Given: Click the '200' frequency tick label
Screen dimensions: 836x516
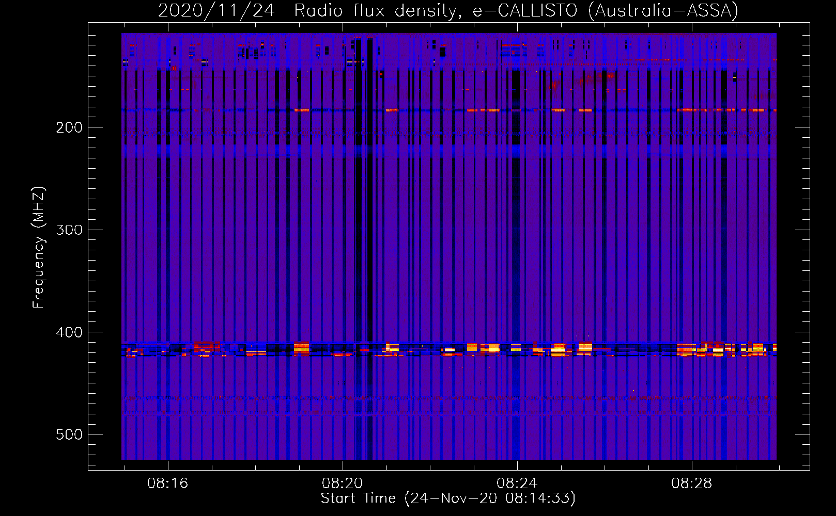Looking at the screenshot, I should [x=69, y=127].
